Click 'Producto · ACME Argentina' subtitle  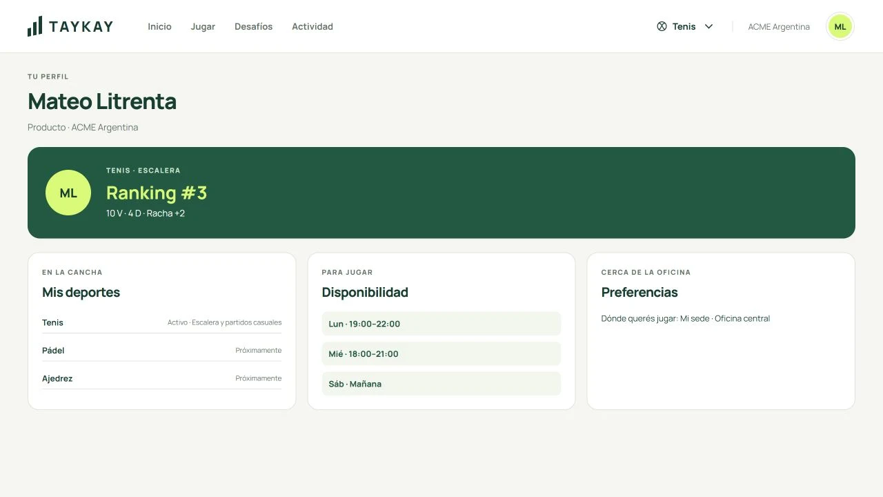[83, 127]
